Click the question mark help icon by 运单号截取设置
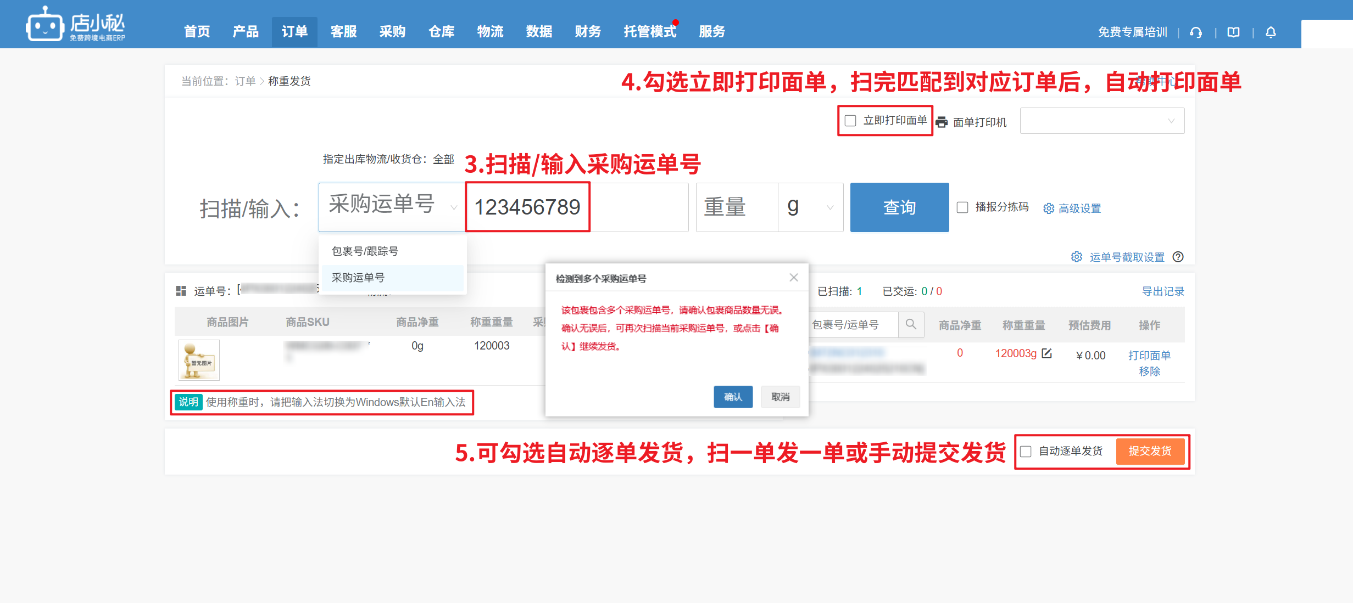This screenshot has width=1353, height=603. click(1178, 257)
